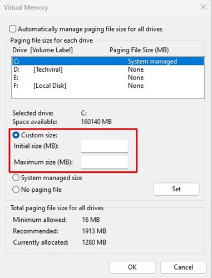Select the Custom size radio button
Image resolution: width=212 pixels, height=278 pixels.
pyautogui.click(x=16, y=135)
